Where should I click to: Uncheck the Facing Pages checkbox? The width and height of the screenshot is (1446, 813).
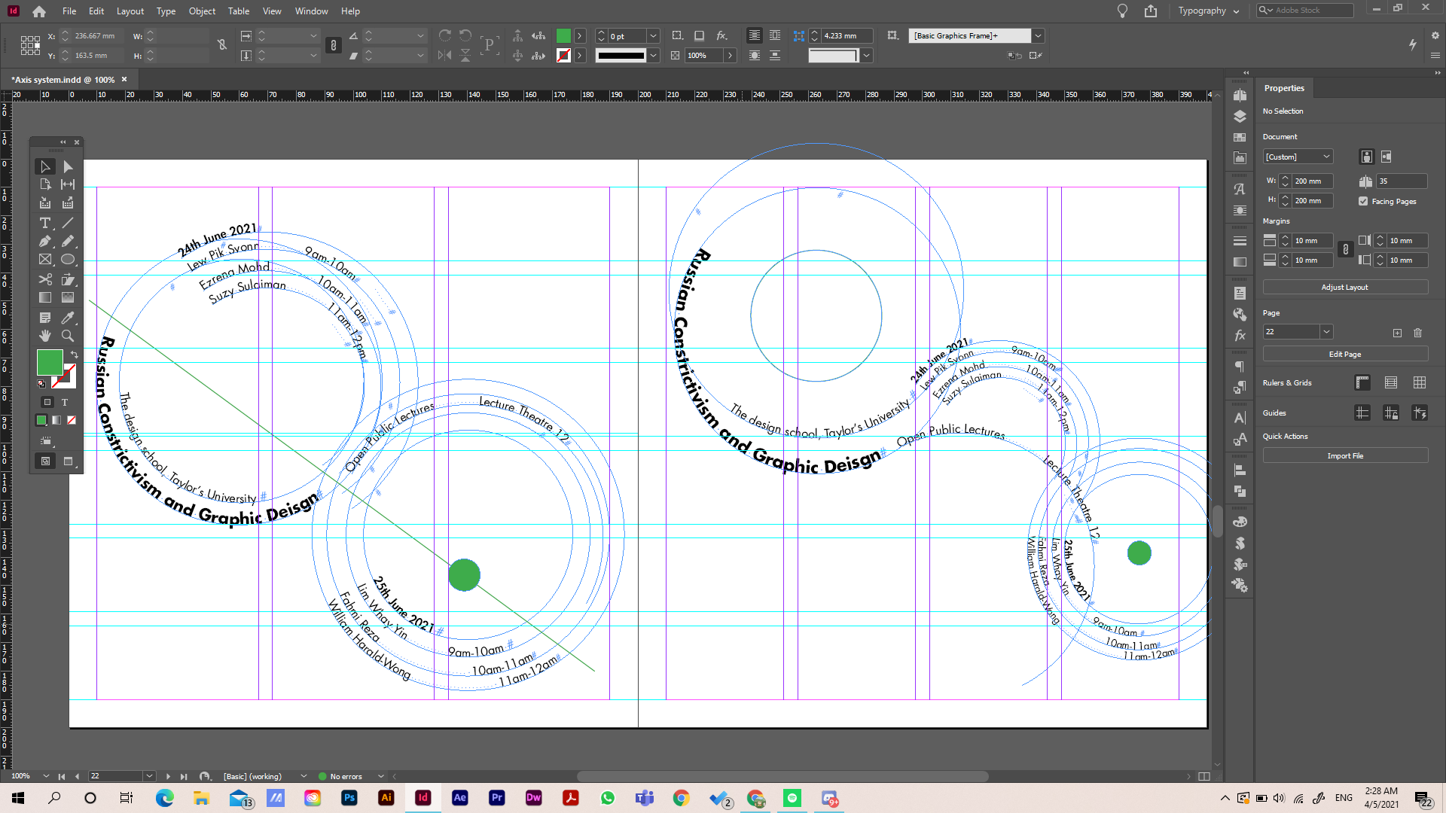pos(1363,201)
